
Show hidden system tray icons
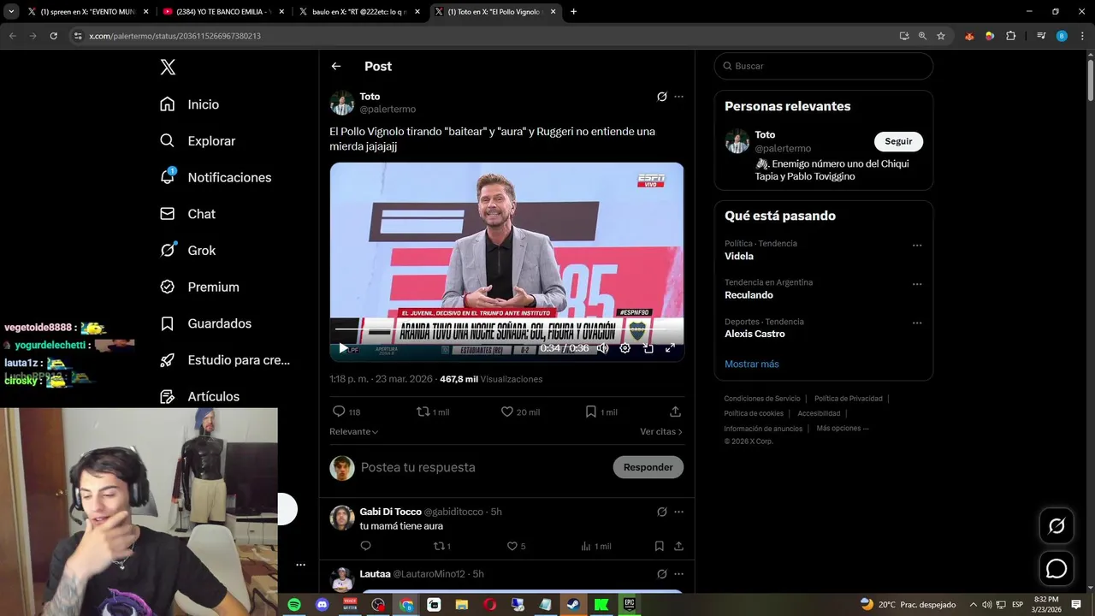click(973, 604)
